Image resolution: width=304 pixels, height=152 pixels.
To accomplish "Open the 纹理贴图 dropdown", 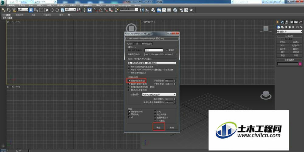I will coord(159,95).
